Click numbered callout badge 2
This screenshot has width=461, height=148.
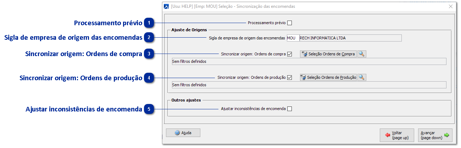tap(149, 37)
